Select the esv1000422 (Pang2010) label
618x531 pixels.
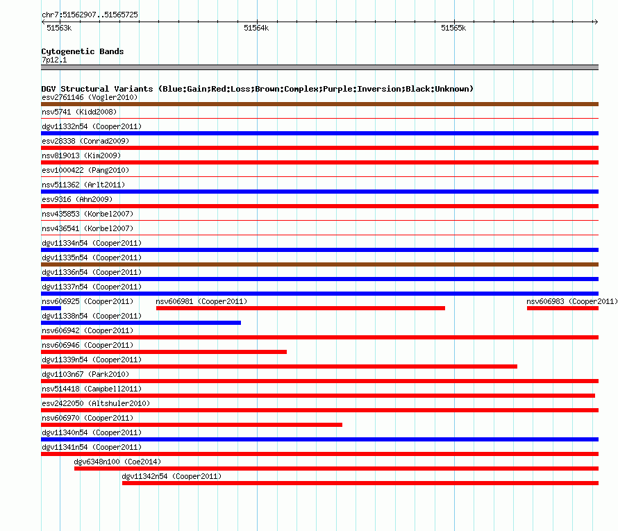(85, 170)
